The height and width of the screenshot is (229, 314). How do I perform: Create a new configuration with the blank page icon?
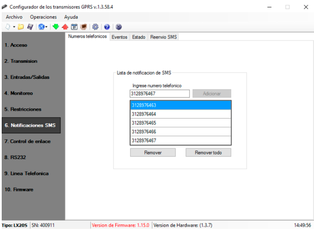click(8, 27)
